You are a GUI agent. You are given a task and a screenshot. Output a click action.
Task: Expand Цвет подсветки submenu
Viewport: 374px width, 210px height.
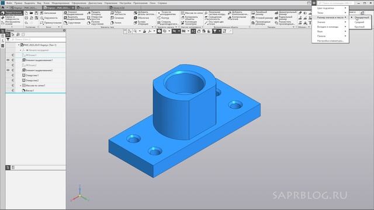point(330,8)
